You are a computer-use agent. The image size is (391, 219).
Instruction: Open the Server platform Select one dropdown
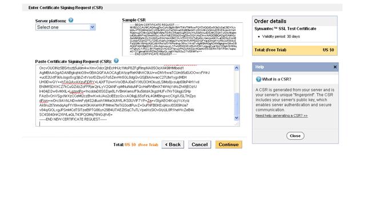[x=65, y=27]
